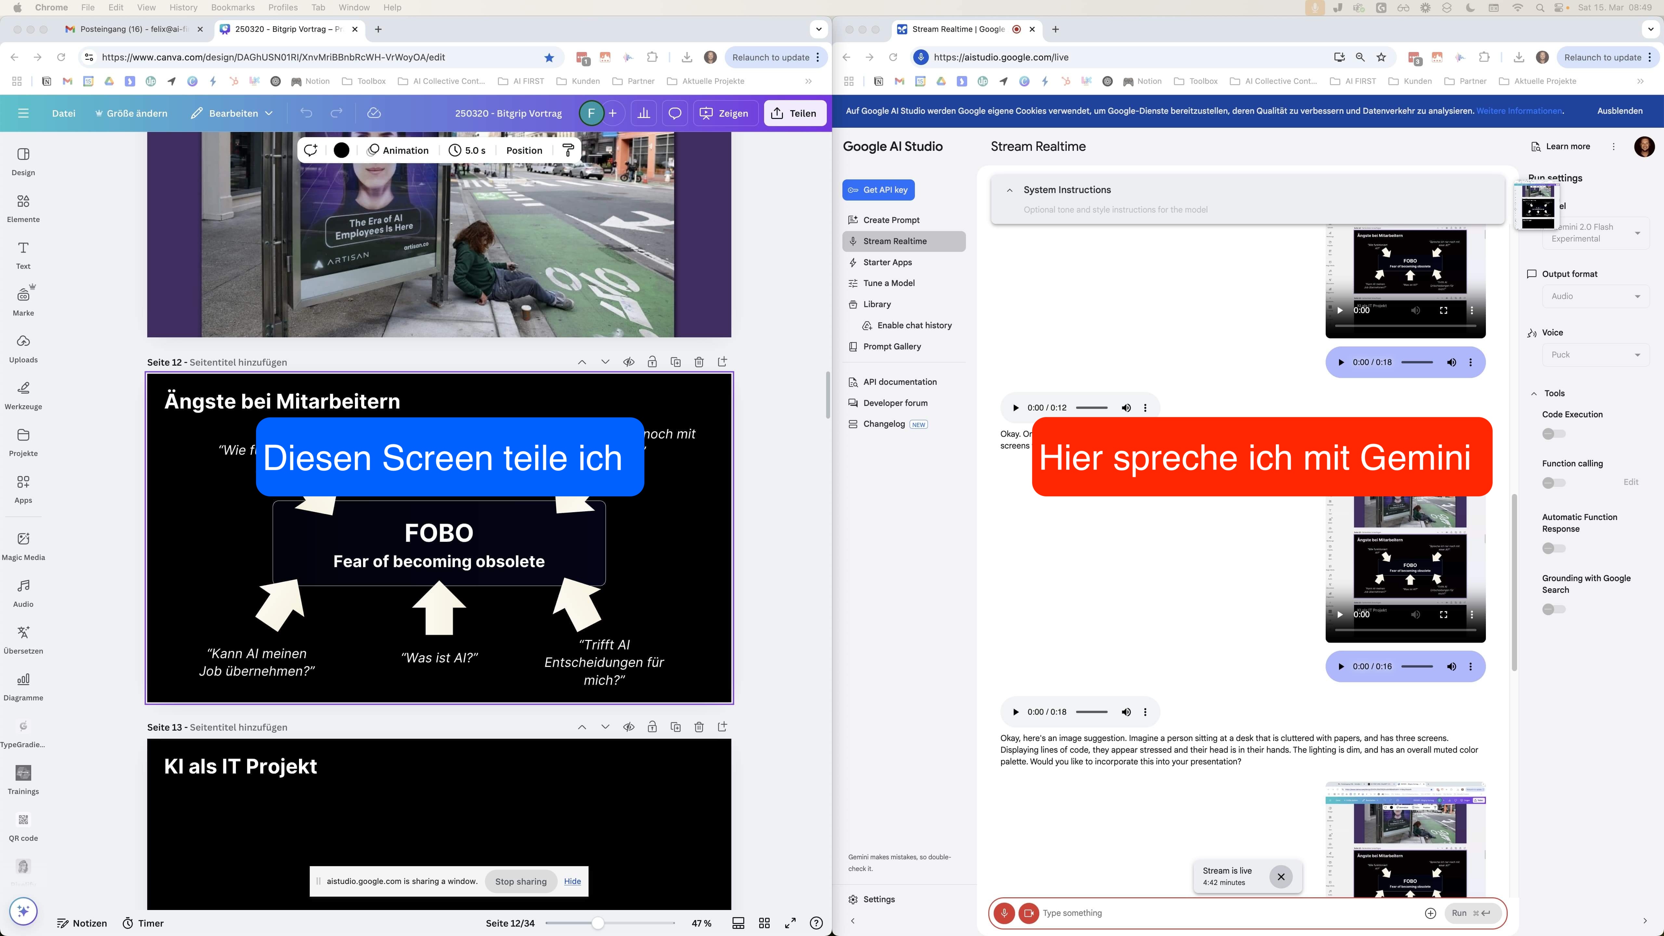The image size is (1664, 936).
Task: Click the Canva analytics bar chart icon
Action: (x=643, y=113)
